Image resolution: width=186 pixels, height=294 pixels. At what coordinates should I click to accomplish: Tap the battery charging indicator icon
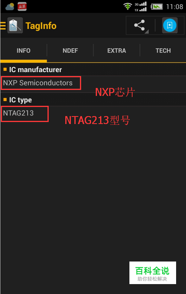click(157, 7)
